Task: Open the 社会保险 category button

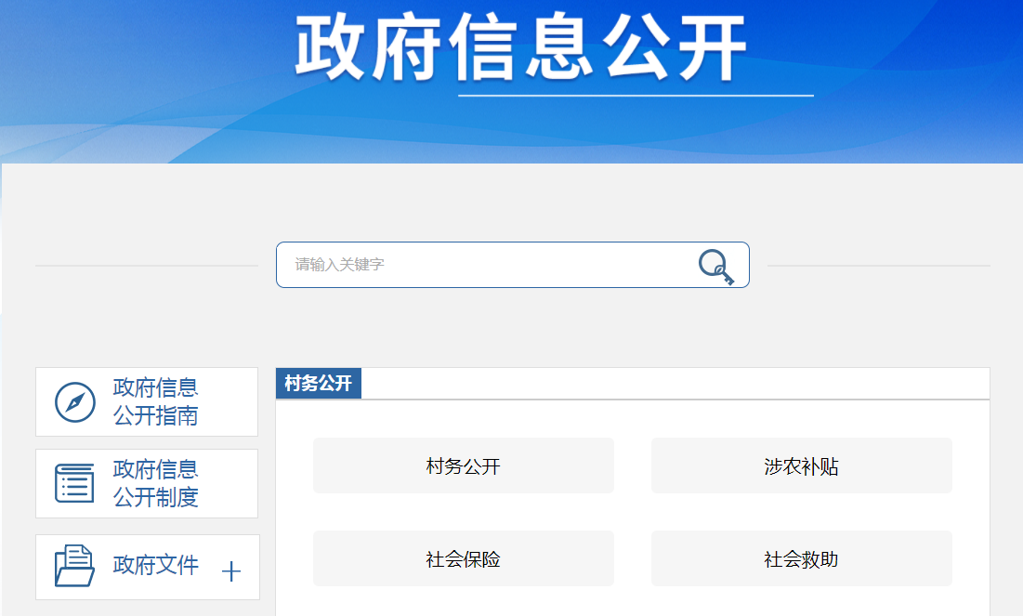Action: click(463, 558)
